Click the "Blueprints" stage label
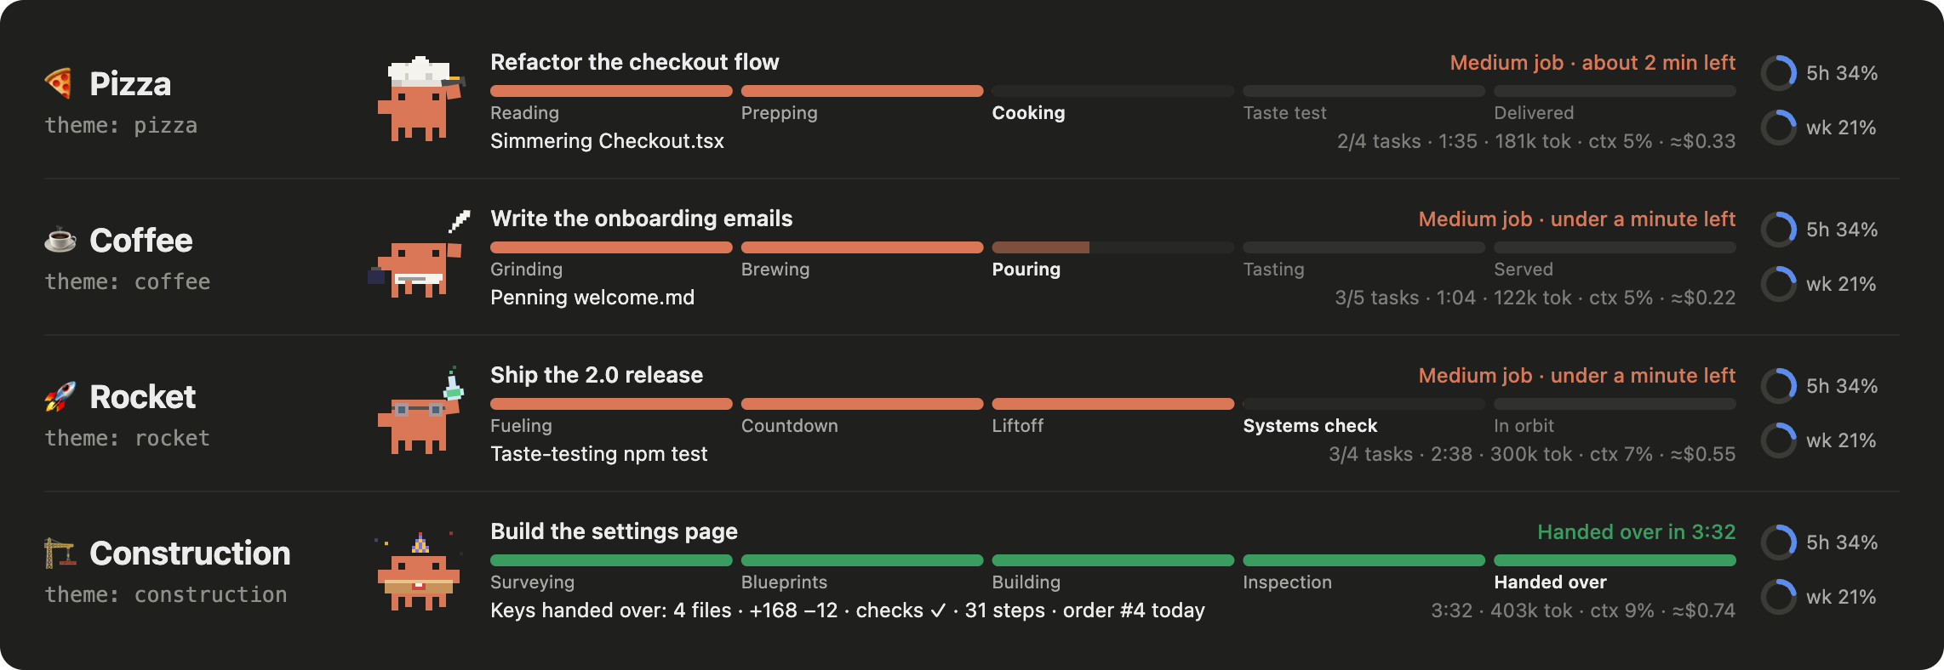 (784, 582)
